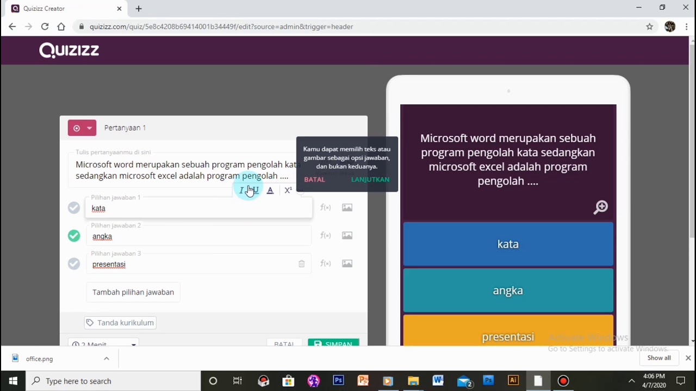Select 'presentasi' option in preview
The image size is (696, 391).
point(508,330)
